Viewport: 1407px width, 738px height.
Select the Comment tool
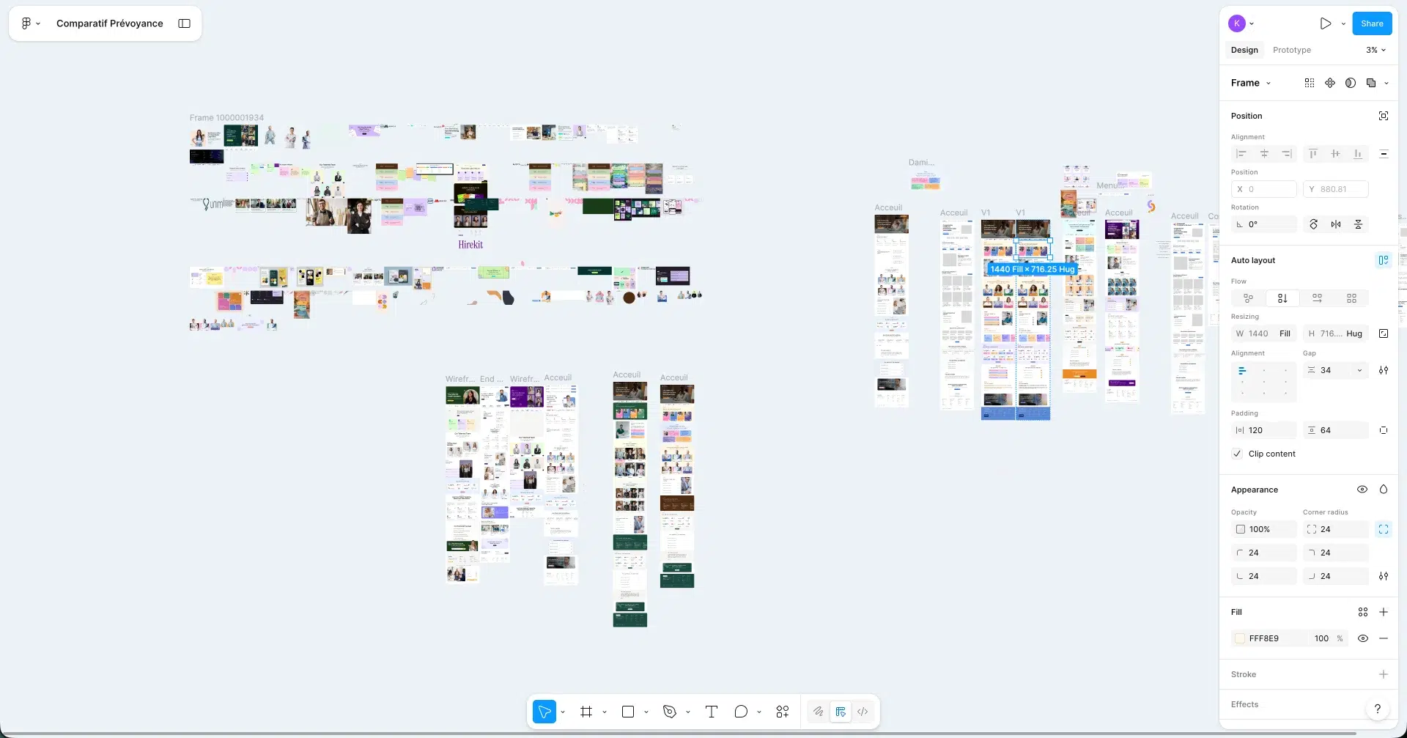(x=741, y=712)
